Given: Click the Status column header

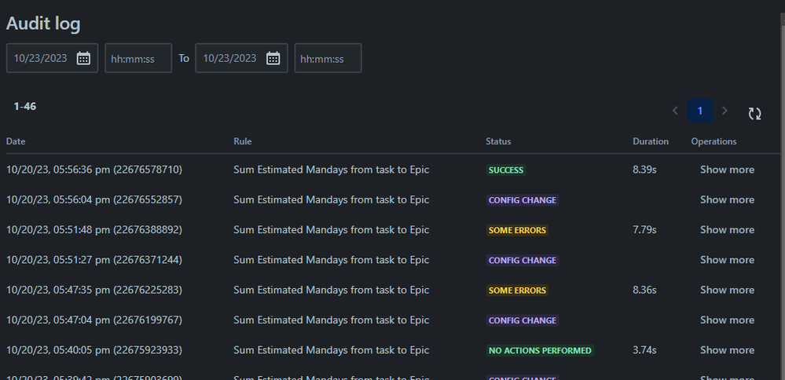Looking at the screenshot, I should point(498,141).
